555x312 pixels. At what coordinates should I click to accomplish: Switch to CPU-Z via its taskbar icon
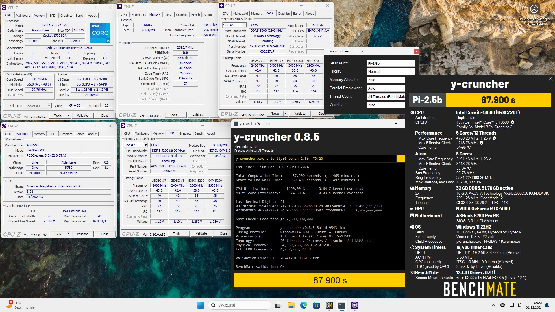[355, 305]
